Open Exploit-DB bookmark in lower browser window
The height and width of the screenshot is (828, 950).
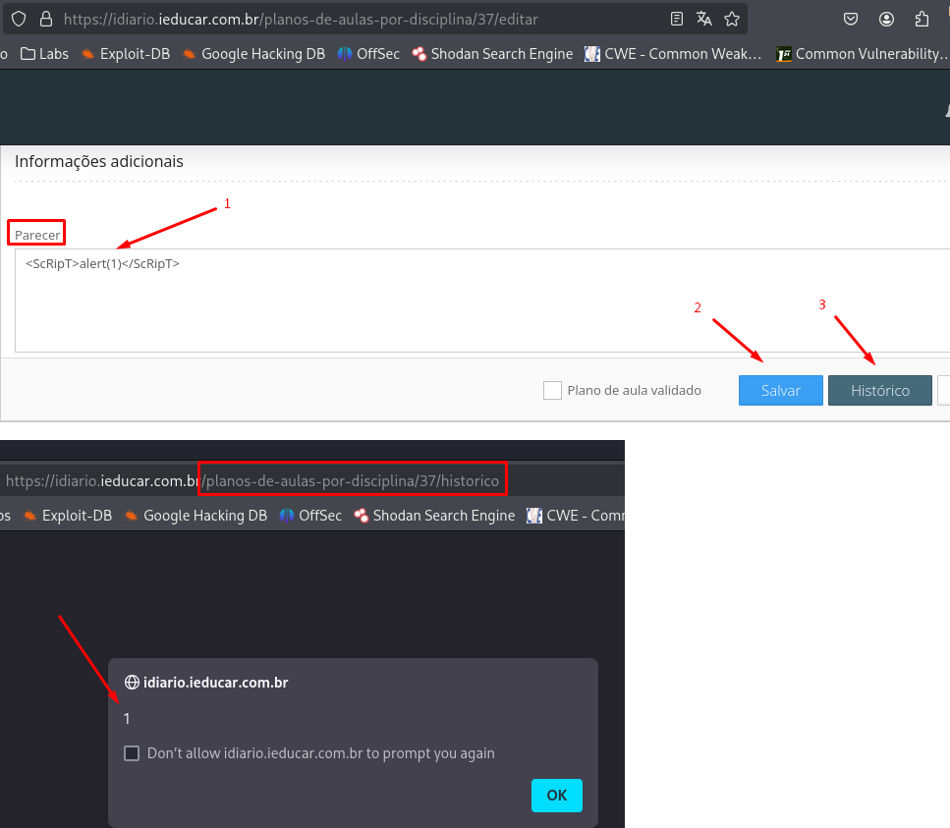[68, 516]
